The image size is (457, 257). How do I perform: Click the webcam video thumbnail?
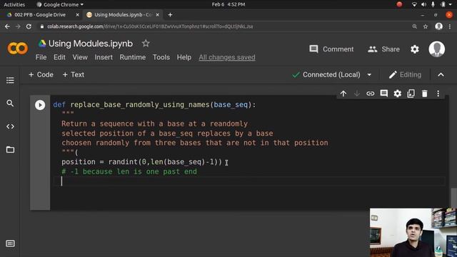[x=413, y=233]
